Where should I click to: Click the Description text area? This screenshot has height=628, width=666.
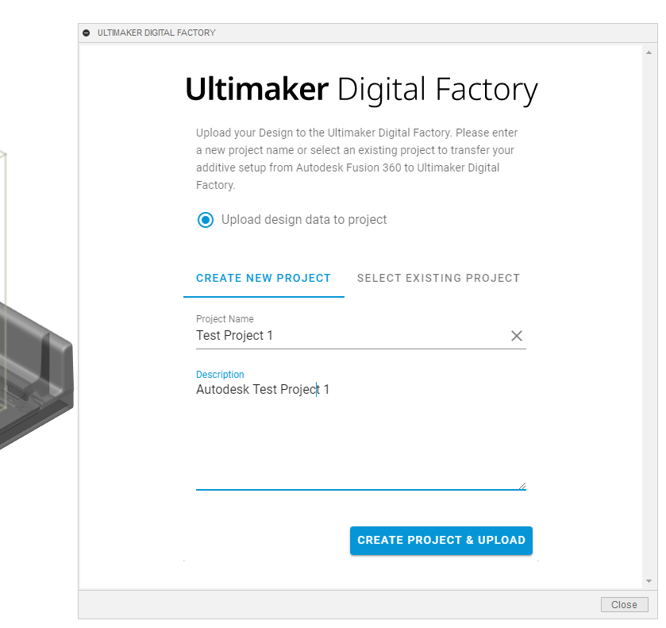point(361,436)
